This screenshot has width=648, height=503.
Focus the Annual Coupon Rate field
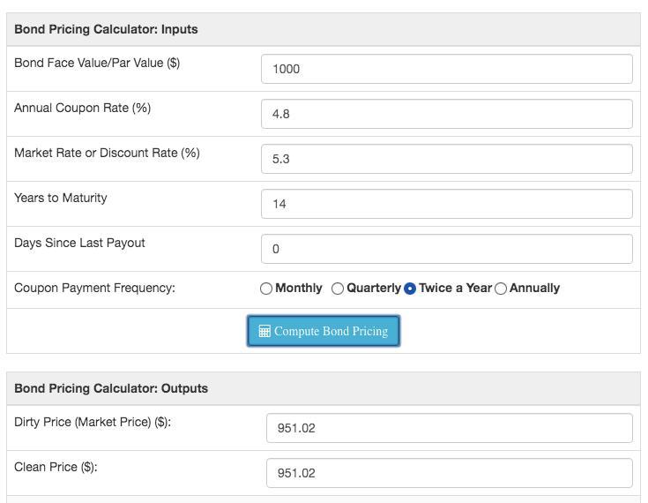click(446, 114)
